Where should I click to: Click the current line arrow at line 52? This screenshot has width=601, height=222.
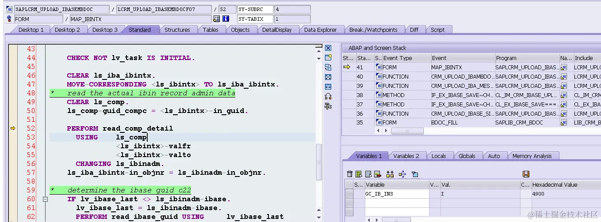point(13,128)
